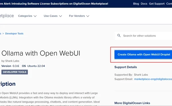This screenshot has width=172, height=106.
Task: Expand the Use Cases menu
Action: (x=53, y=16)
